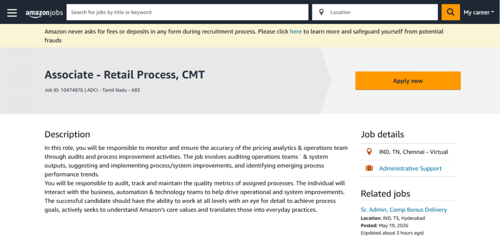Viewport: 500px width, 236px height.
Task: Click the Job details heading
Action: point(382,134)
